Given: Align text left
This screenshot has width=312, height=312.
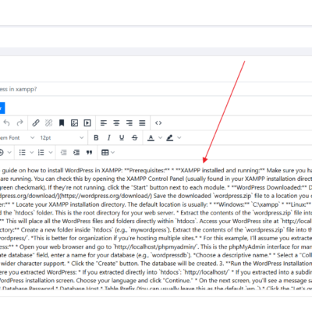Looking at the screenshot, I should click(104, 122).
